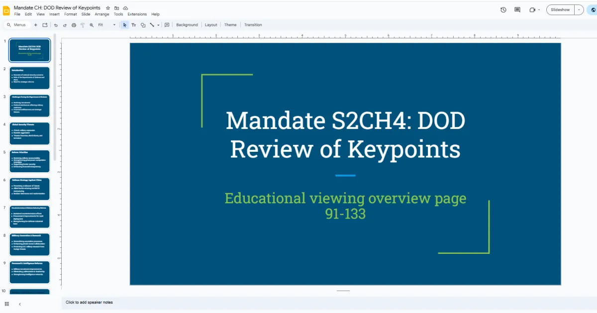597x313 pixels.
Task: Click the slide title 'Mandate S2CH4: DOD Review of Keypoints'
Action: [x=345, y=134]
